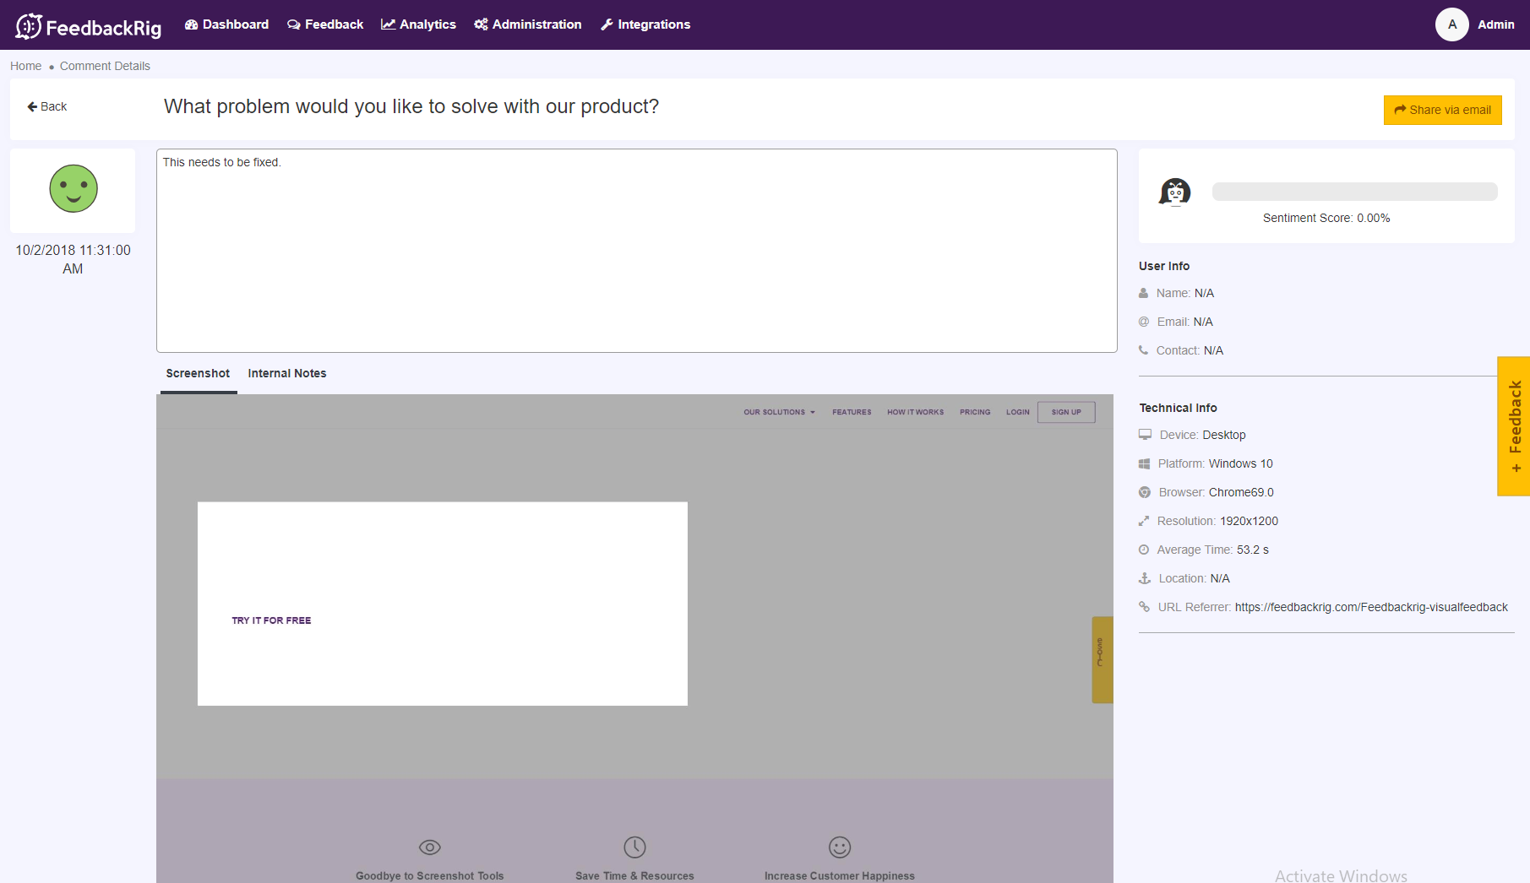Click the Admin avatar circle

click(x=1451, y=24)
